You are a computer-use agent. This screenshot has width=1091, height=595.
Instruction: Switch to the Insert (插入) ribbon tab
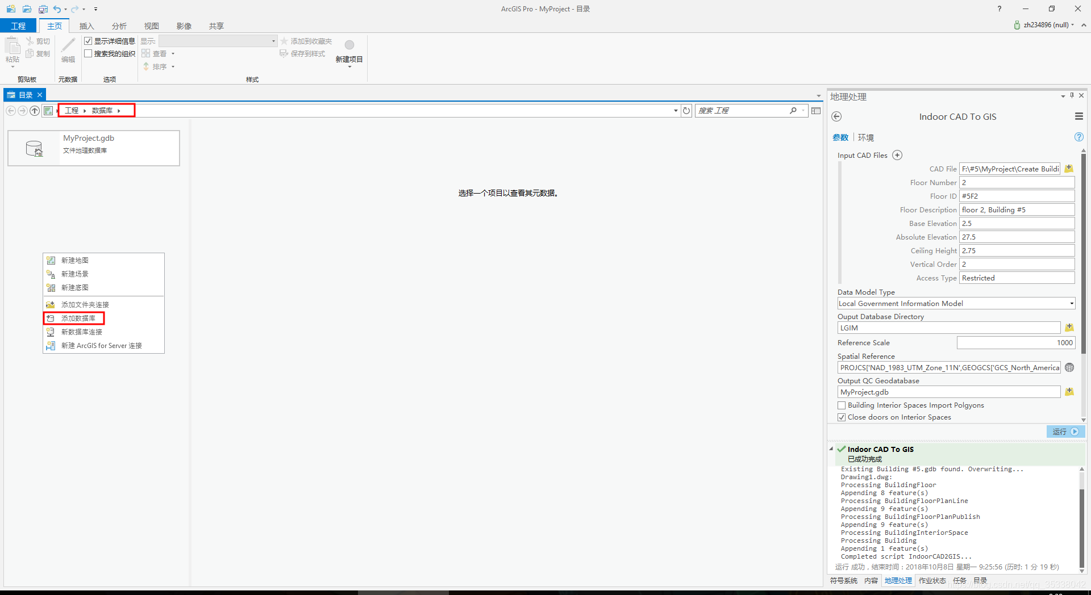(x=87, y=26)
